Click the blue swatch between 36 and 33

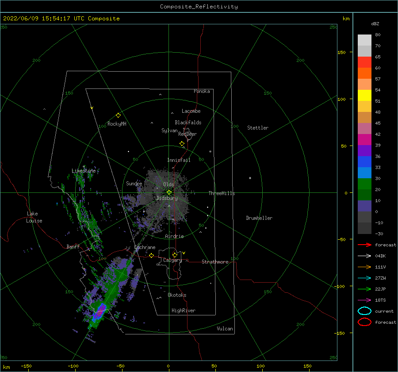pos(364,161)
